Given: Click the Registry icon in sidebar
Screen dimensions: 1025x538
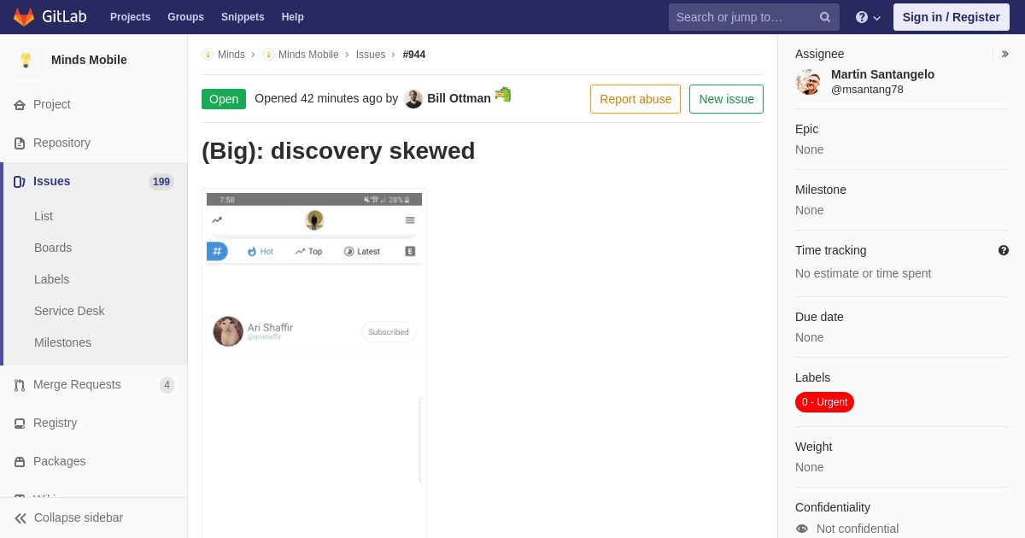Looking at the screenshot, I should pos(20,423).
